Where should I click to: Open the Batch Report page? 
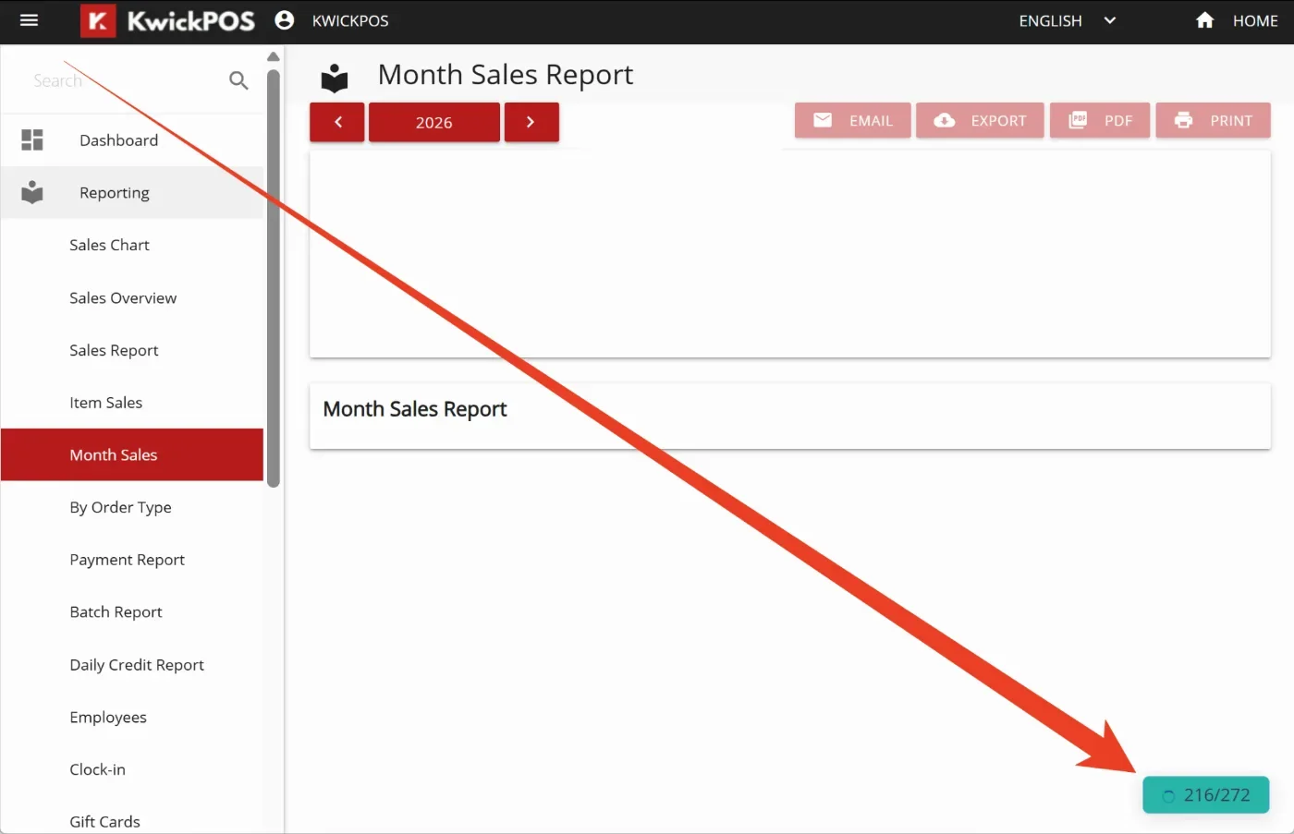pos(132,611)
